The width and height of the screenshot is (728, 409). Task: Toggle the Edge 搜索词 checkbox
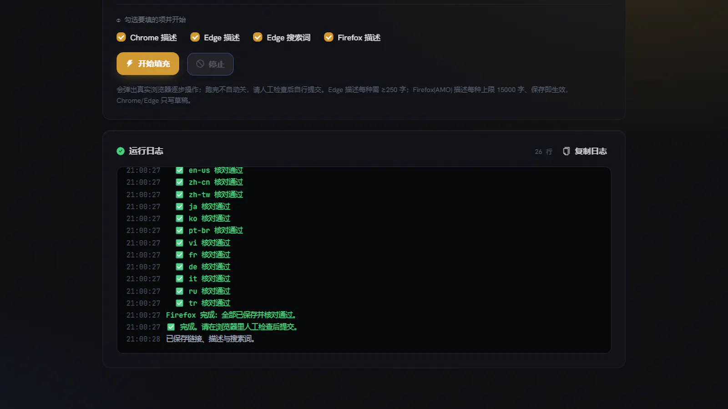click(258, 37)
